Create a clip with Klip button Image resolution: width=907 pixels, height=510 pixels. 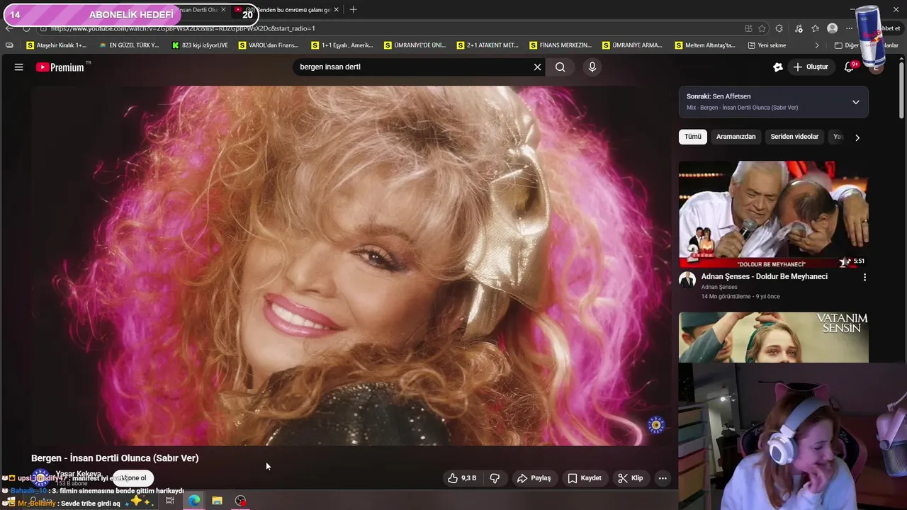click(x=630, y=478)
